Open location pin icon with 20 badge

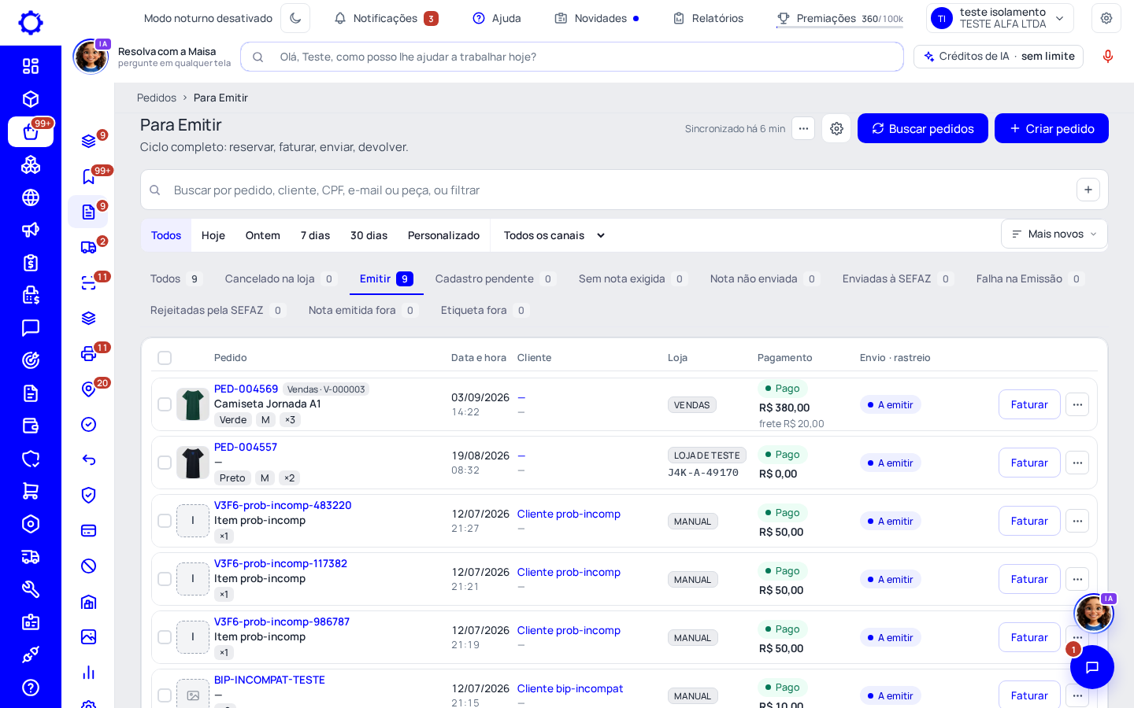click(89, 389)
